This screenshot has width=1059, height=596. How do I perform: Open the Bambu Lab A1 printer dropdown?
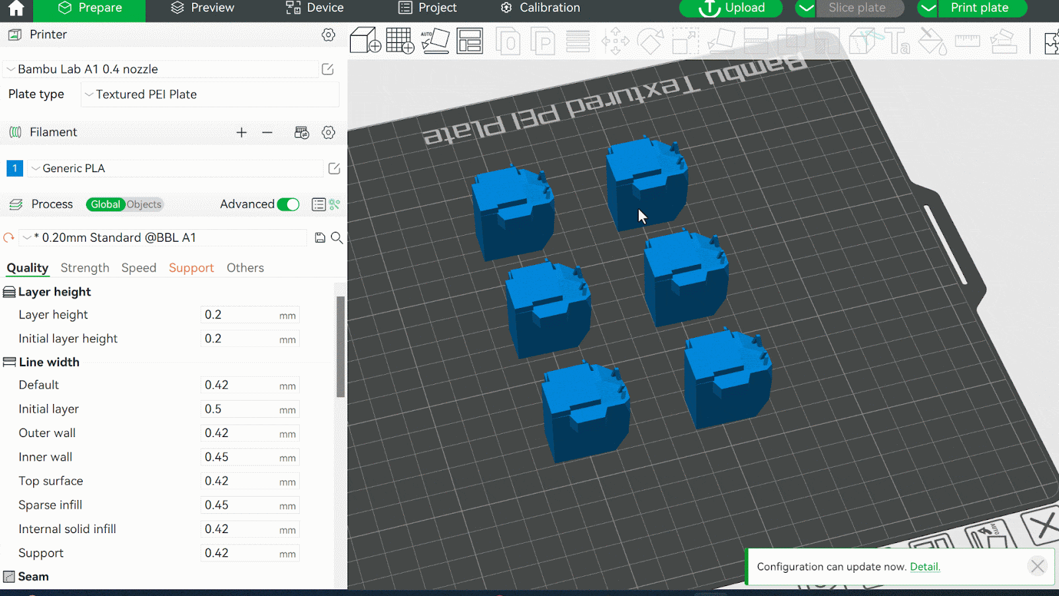click(x=162, y=70)
